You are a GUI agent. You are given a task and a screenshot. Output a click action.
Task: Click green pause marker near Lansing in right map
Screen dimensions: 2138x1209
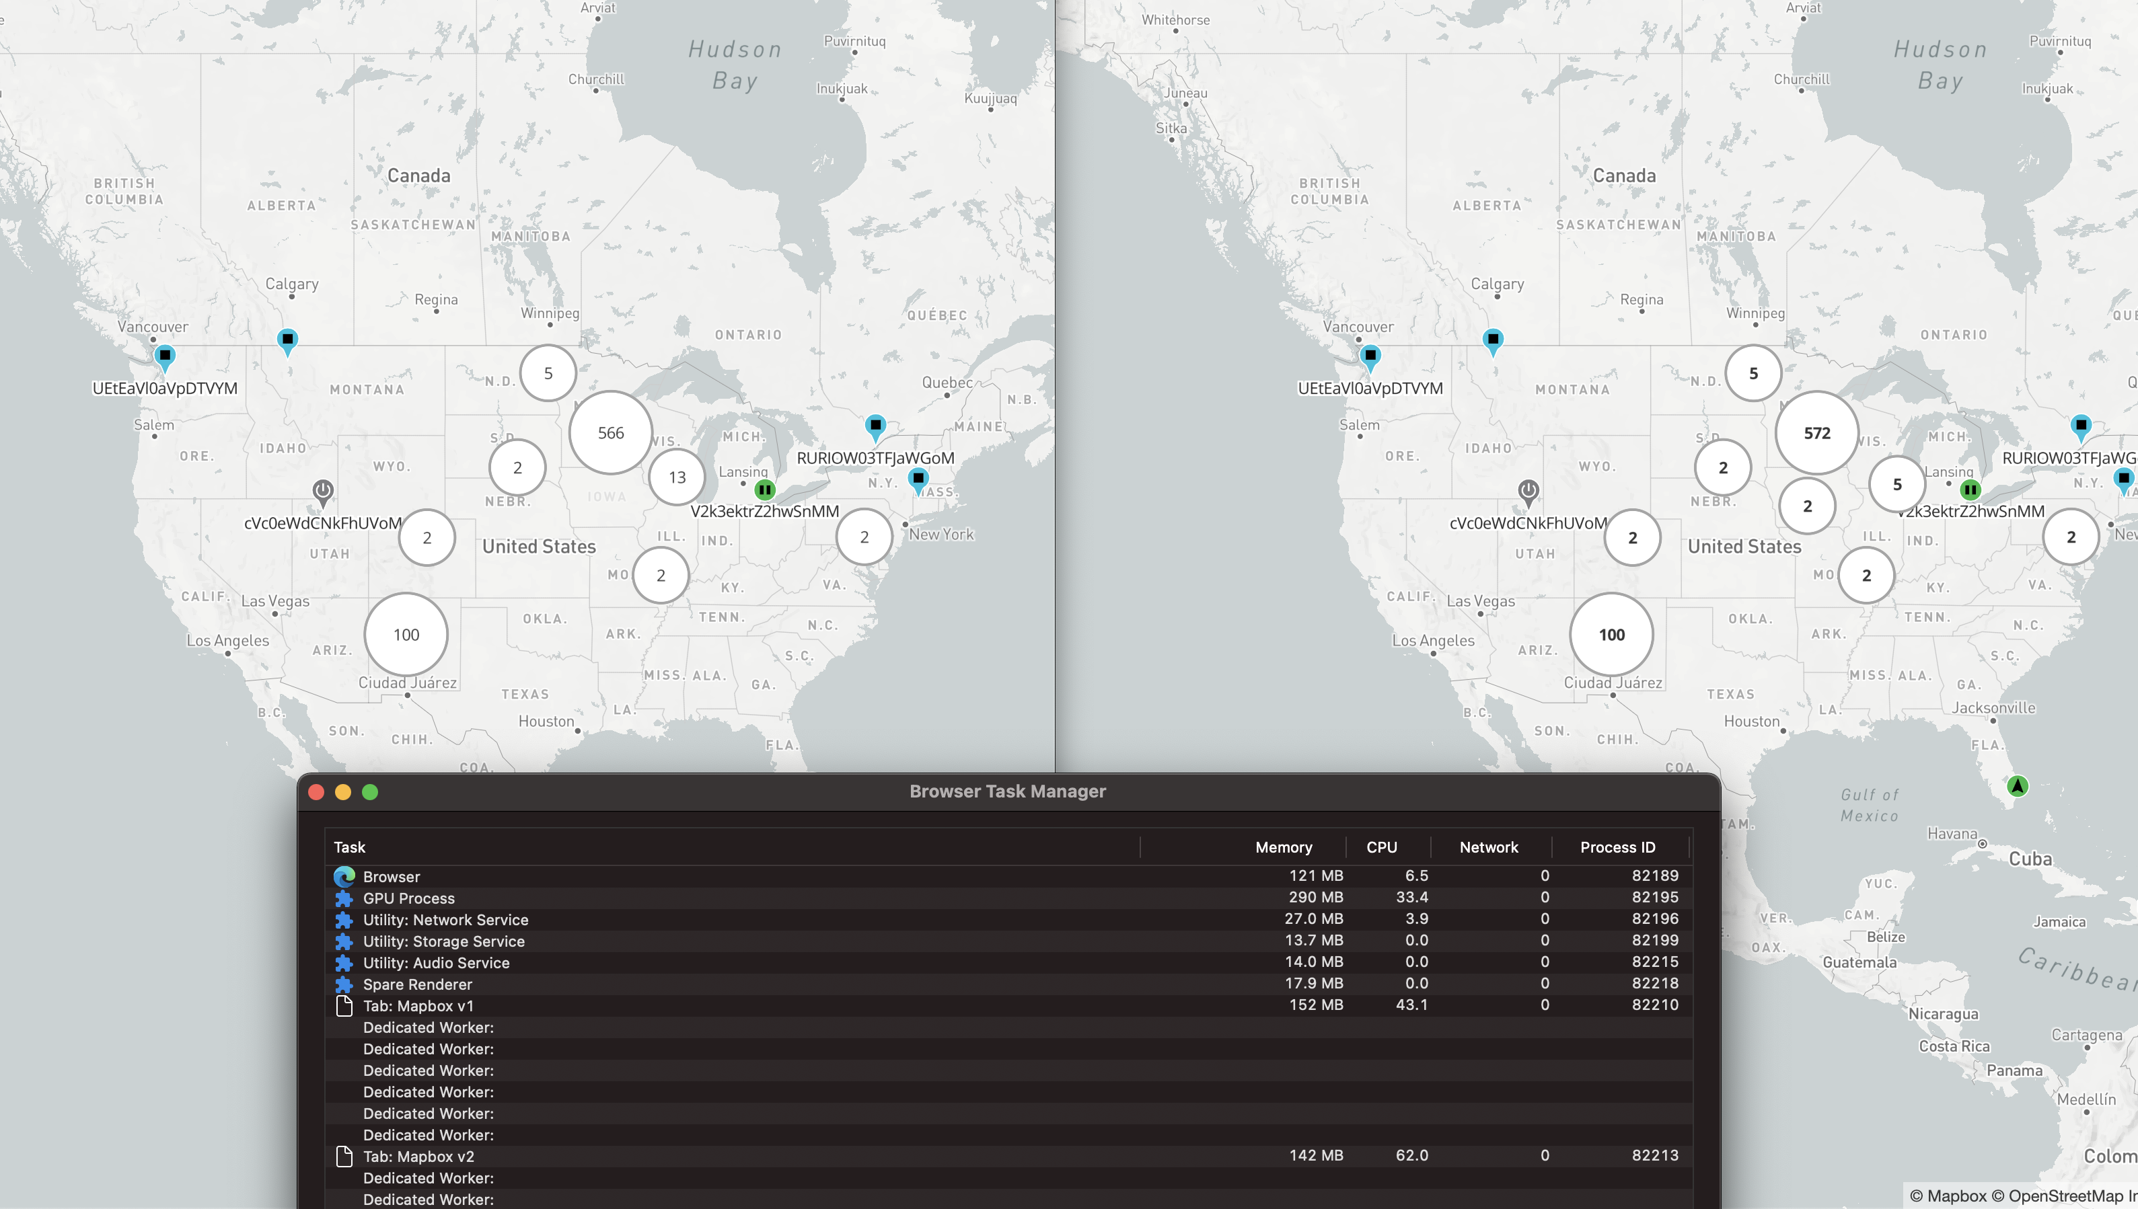tap(1969, 490)
